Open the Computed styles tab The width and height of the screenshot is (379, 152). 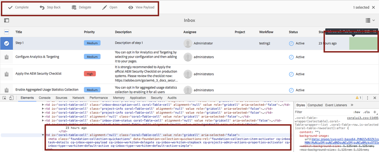point(315,105)
